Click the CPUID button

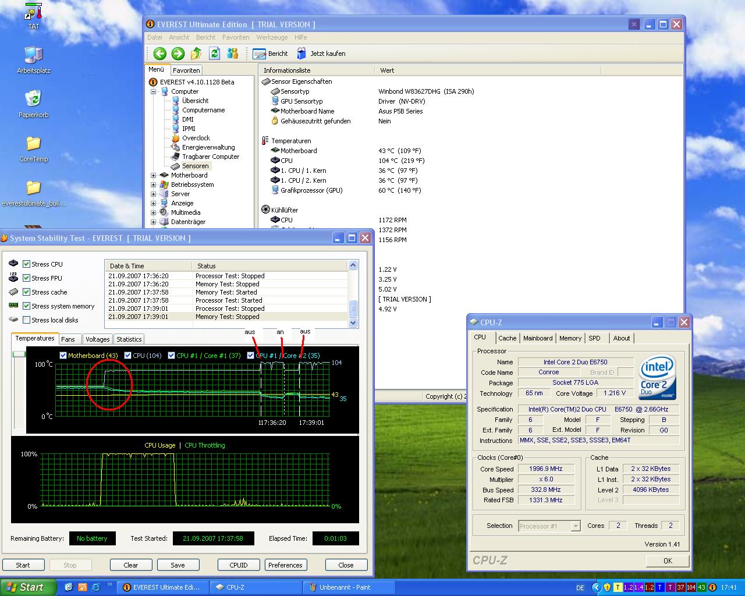click(239, 565)
